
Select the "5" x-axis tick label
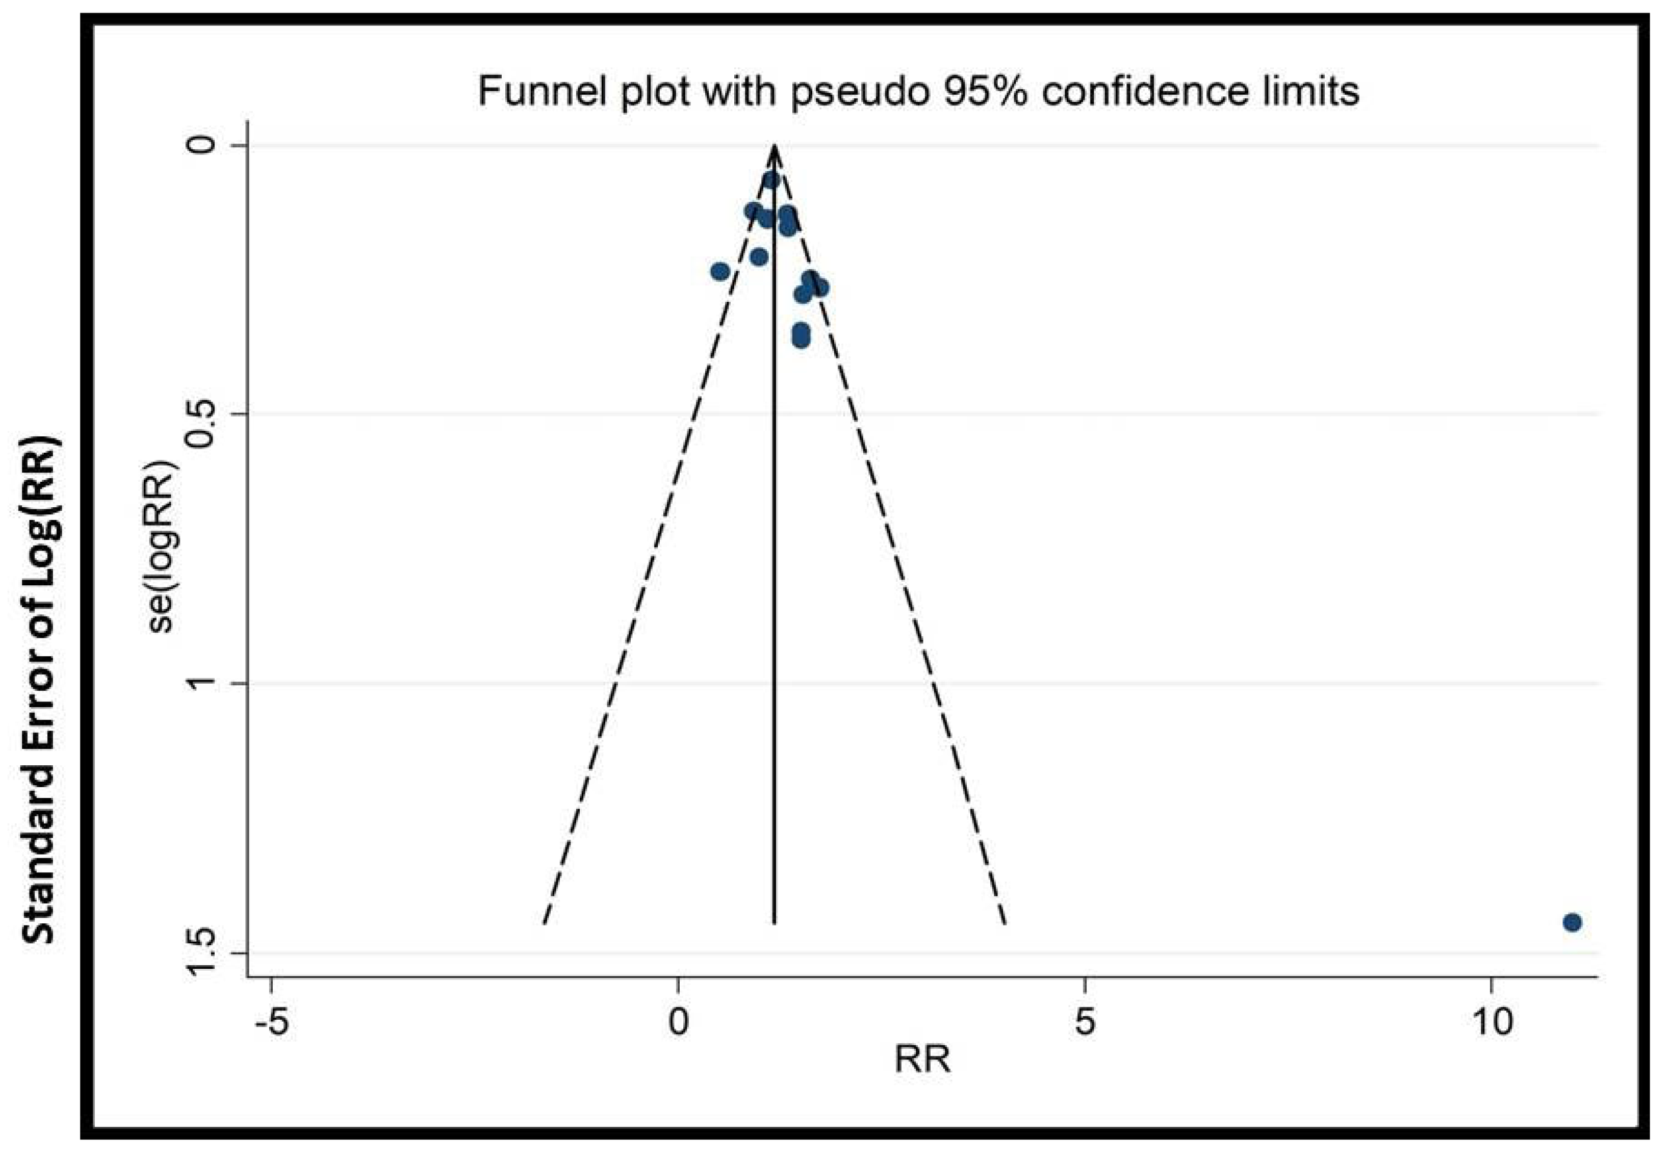(x=1084, y=1023)
